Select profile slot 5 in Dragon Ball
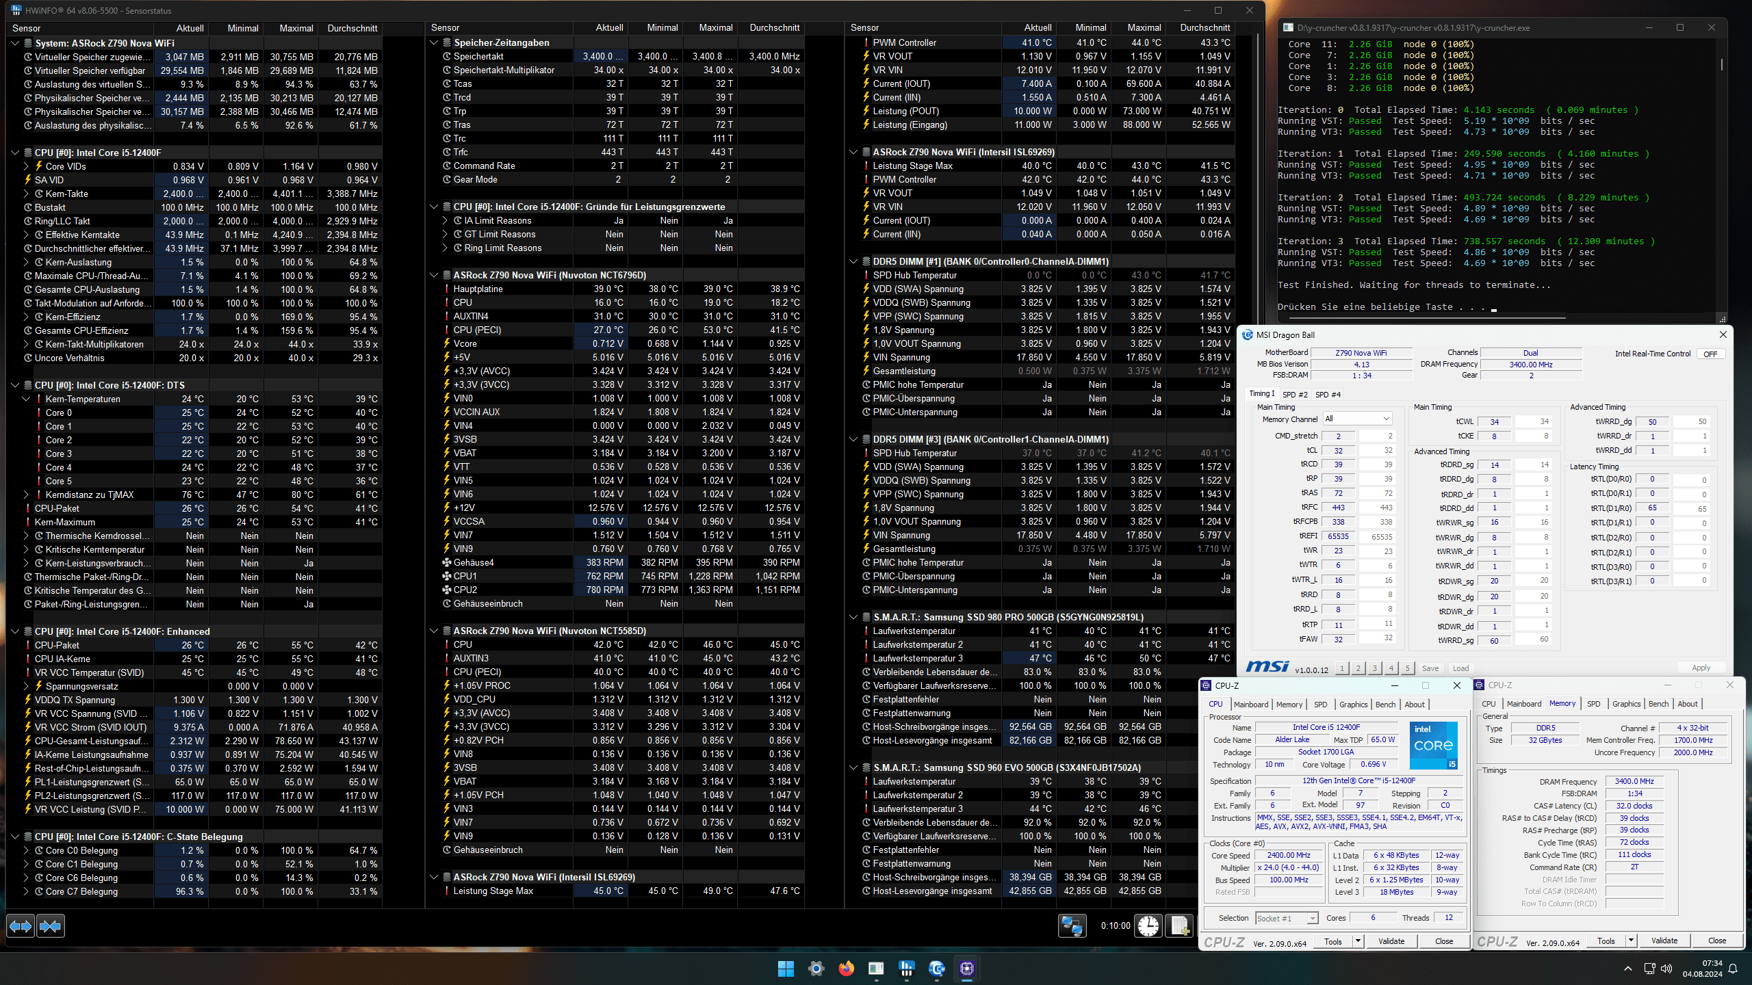 pyautogui.click(x=1408, y=668)
